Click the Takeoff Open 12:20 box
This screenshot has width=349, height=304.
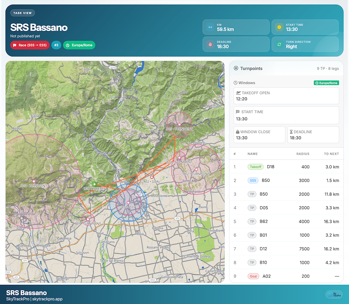pyautogui.click(x=286, y=96)
